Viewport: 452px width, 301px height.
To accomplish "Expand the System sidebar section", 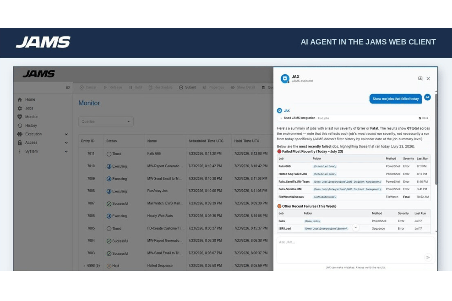I will [66, 152].
